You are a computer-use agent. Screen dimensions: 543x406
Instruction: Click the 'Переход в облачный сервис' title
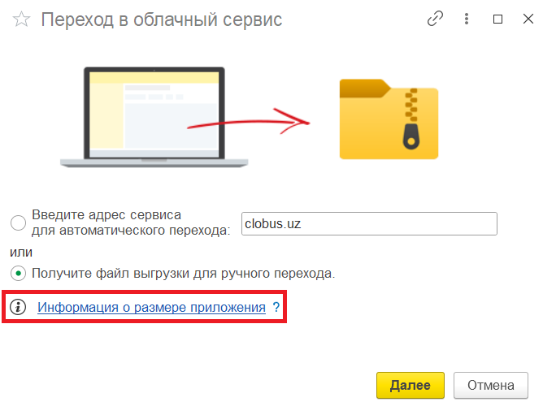[161, 20]
